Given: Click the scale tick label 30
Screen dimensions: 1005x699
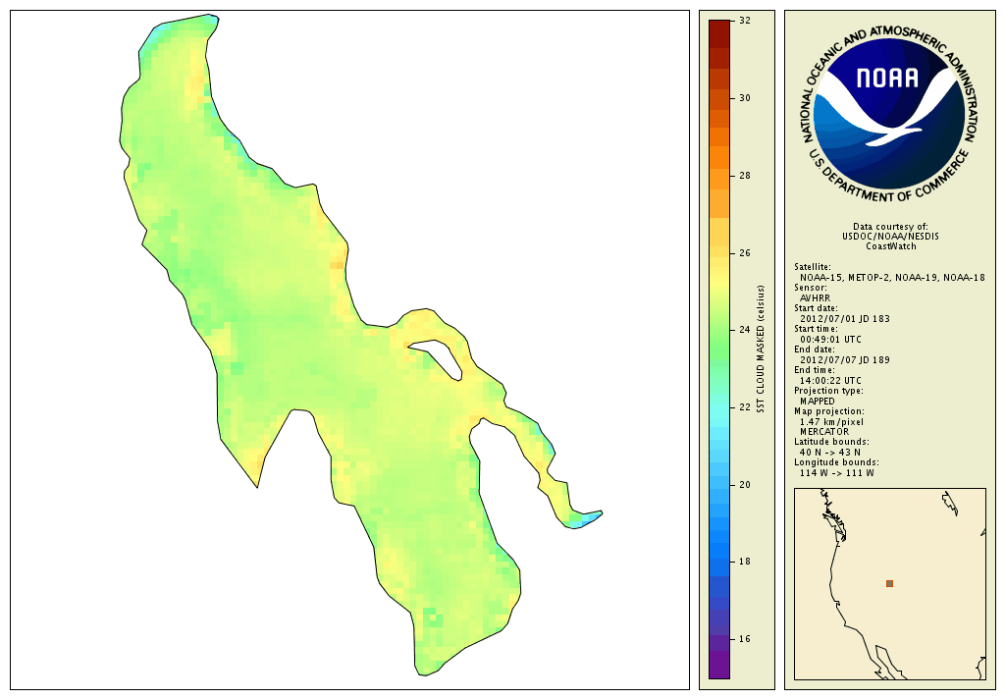Looking at the screenshot, I should tap(744, 98).
